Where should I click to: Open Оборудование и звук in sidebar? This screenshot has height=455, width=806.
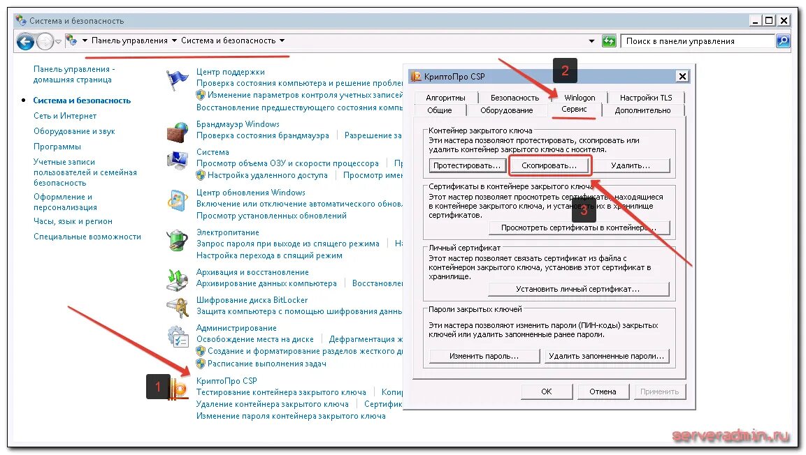click(74, 131)
